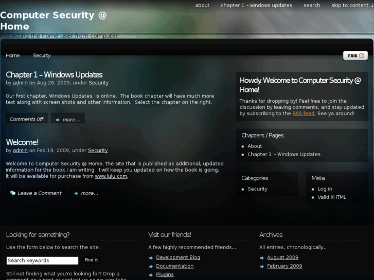Click the arrow icon on the Chapter 1 more… button
The height and width of the screenshot is (280, 374).
tap(58, 120)
